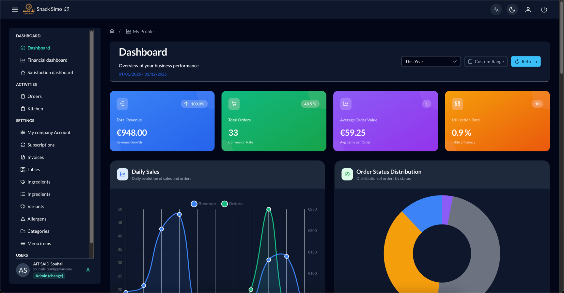Click the Snack Simo logo image

click(29, 9)
